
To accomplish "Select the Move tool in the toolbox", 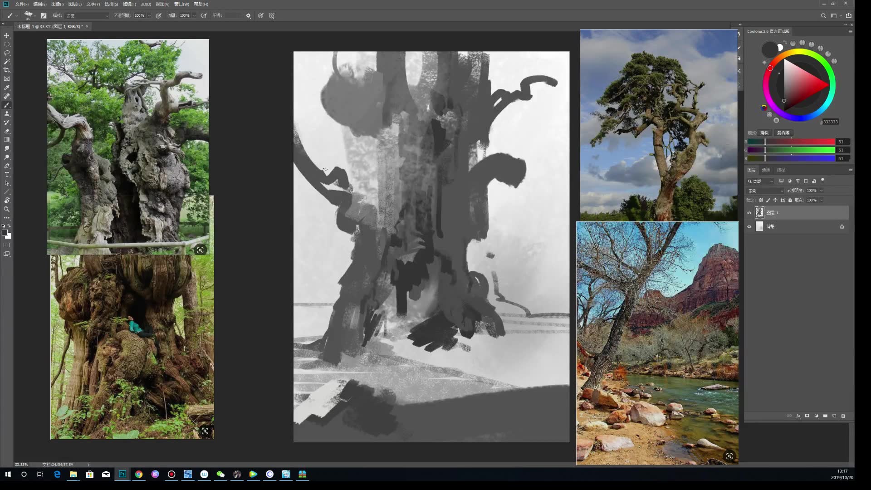I will [x=7, y=35].
